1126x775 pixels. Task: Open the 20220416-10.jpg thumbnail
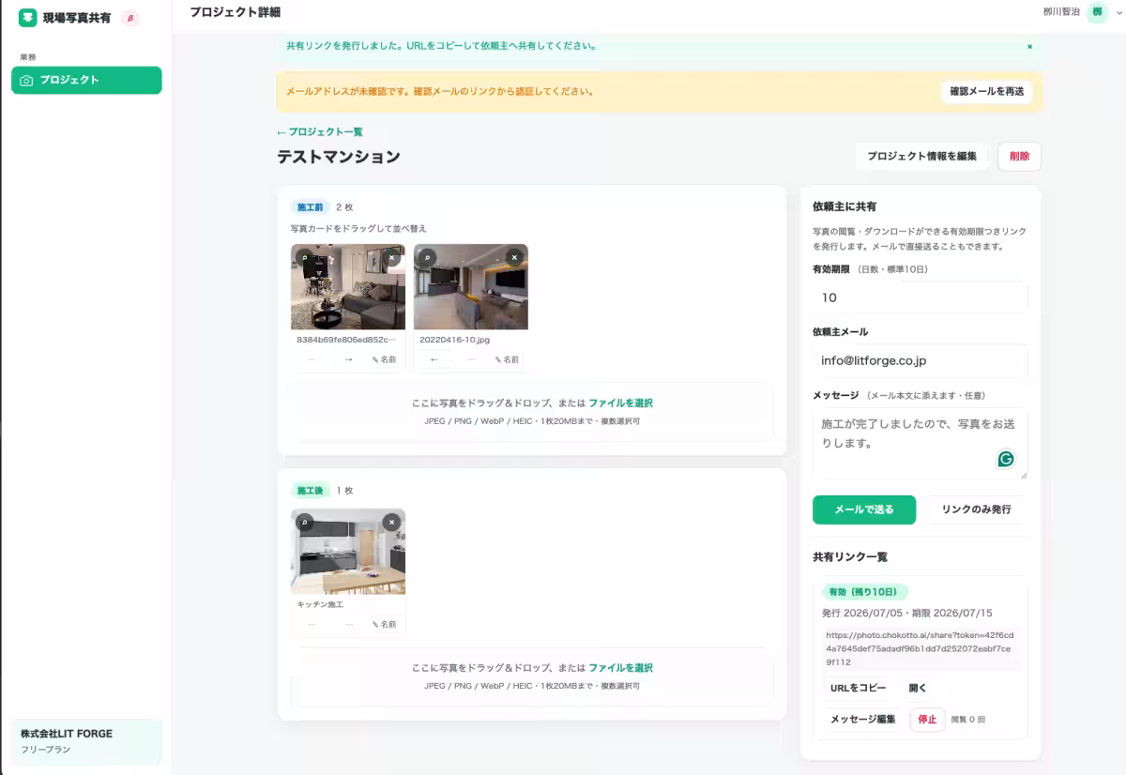(471, 287)
